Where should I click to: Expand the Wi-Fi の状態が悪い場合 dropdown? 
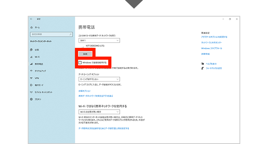click(x=99, y=112)
